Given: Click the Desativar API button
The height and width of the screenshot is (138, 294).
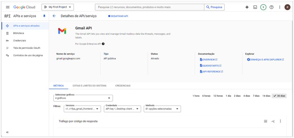Looking at the screenshot, I should [118, 16].
